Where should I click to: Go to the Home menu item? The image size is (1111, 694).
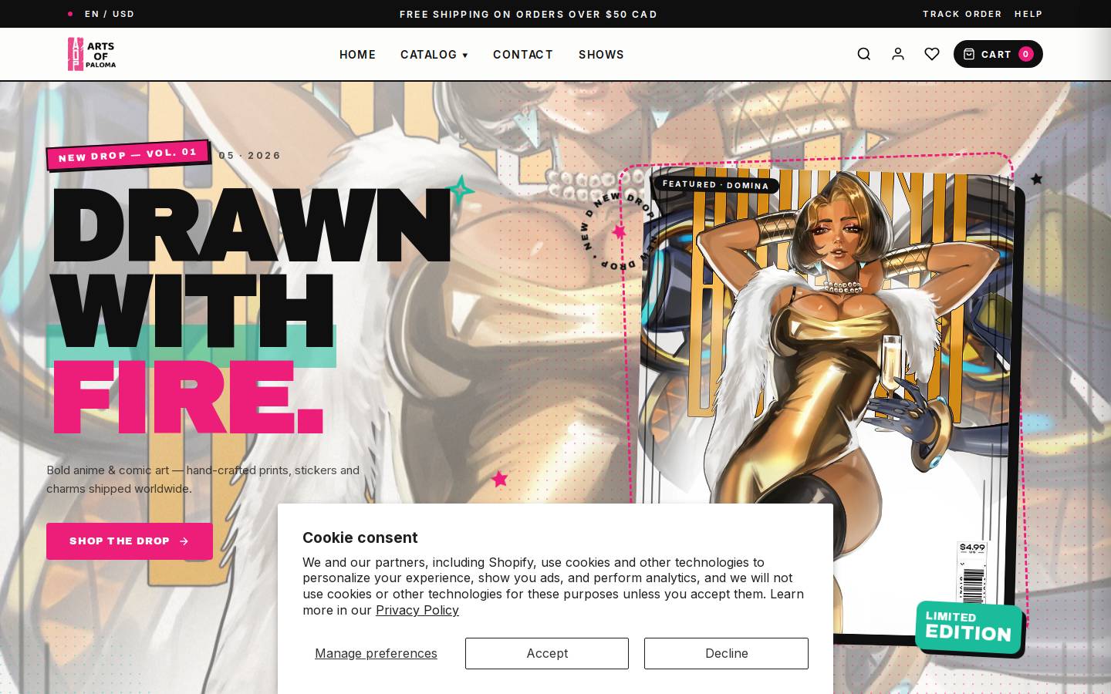[357, 55]
